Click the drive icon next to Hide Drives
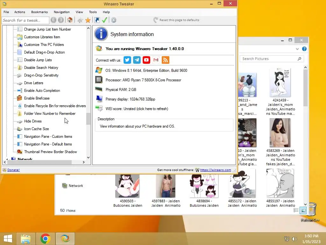The width and height of the screenshot is (326, 245). pyautogui.click(x=19, y=122)
